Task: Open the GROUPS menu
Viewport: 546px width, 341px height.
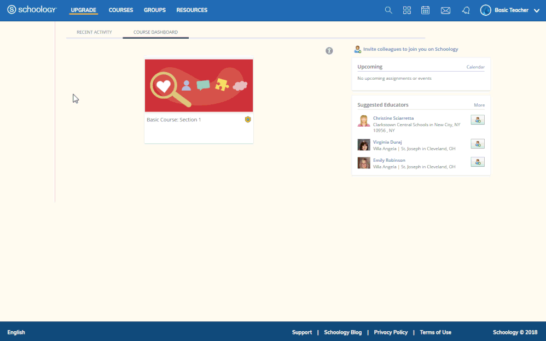Action: tap(155, 10)
